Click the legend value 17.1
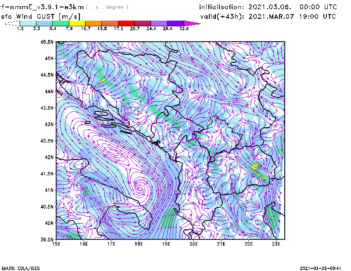Screen dimensions: 351x271 point(118,29)
